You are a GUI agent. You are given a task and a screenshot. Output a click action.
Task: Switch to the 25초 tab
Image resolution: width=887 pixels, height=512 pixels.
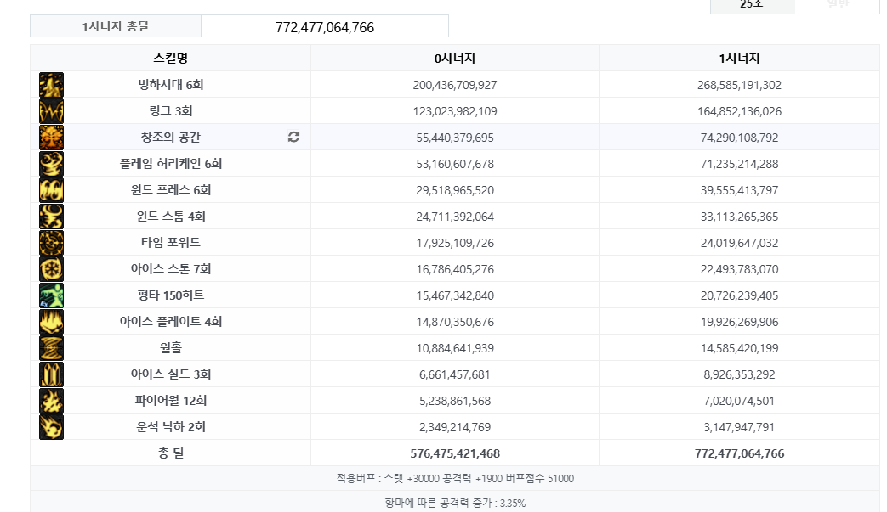[x=752, y=5]
